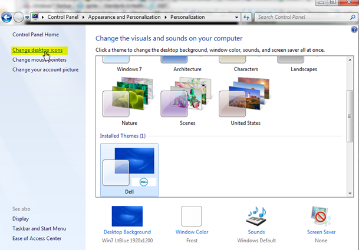This screenshot has height=250, width=359.
Task: Click the theme list scrollbar thumb
Action: (x=350, y=116)
